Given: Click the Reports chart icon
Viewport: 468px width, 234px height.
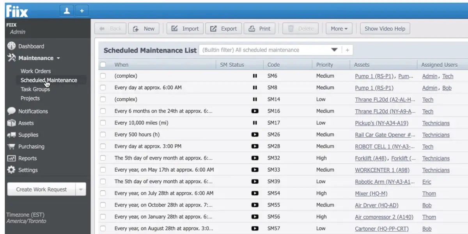Looking at the screenshot, I should (x=12, y=158).
